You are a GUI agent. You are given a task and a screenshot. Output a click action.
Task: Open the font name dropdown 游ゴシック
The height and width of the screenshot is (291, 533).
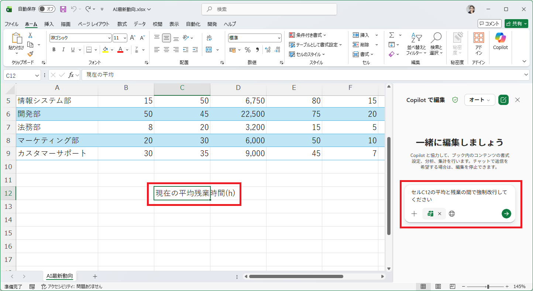109,38
